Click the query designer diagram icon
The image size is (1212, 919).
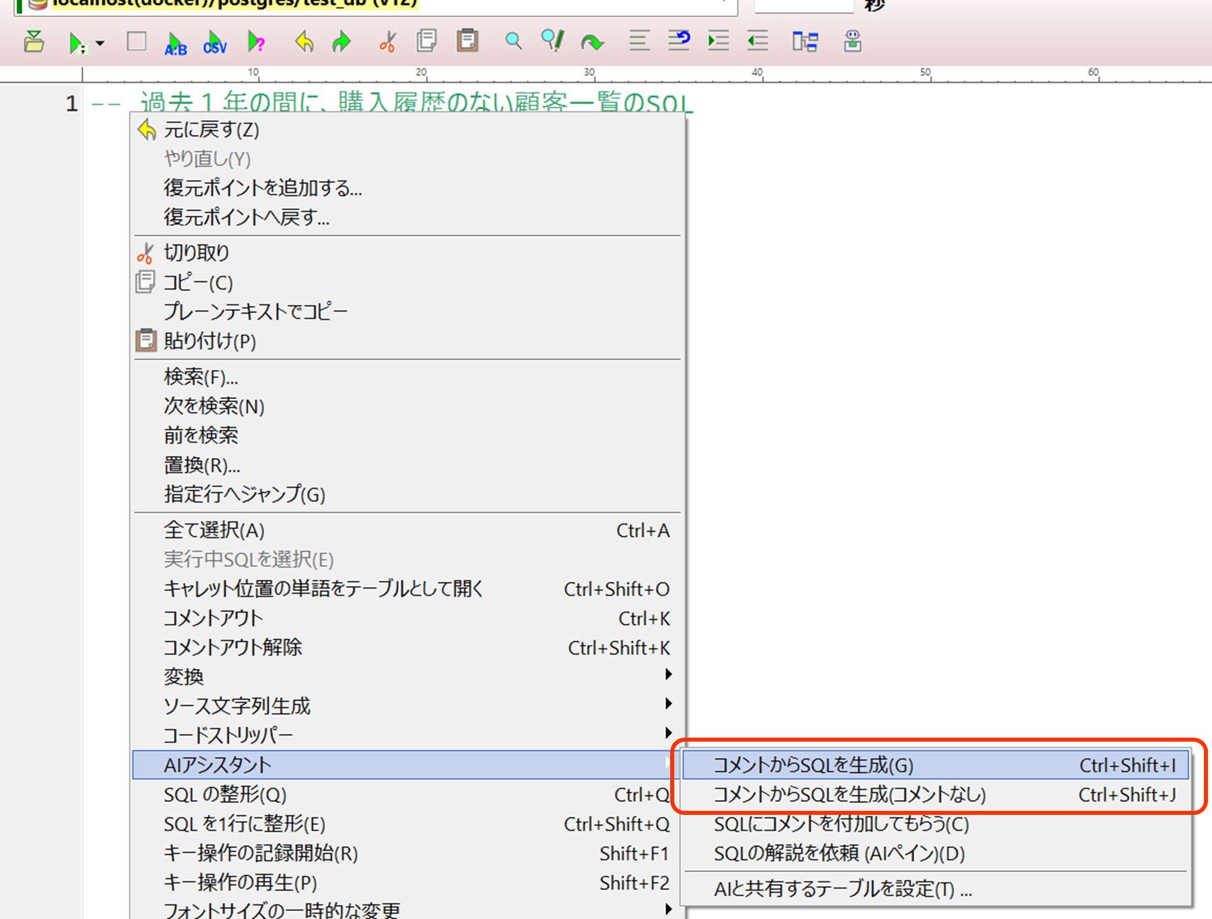click(805, 42)
